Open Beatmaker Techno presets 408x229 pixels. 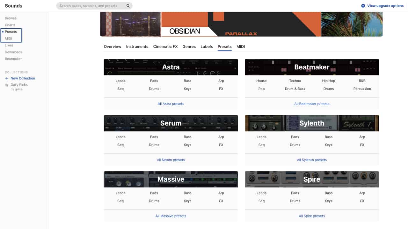coord(295,81)
